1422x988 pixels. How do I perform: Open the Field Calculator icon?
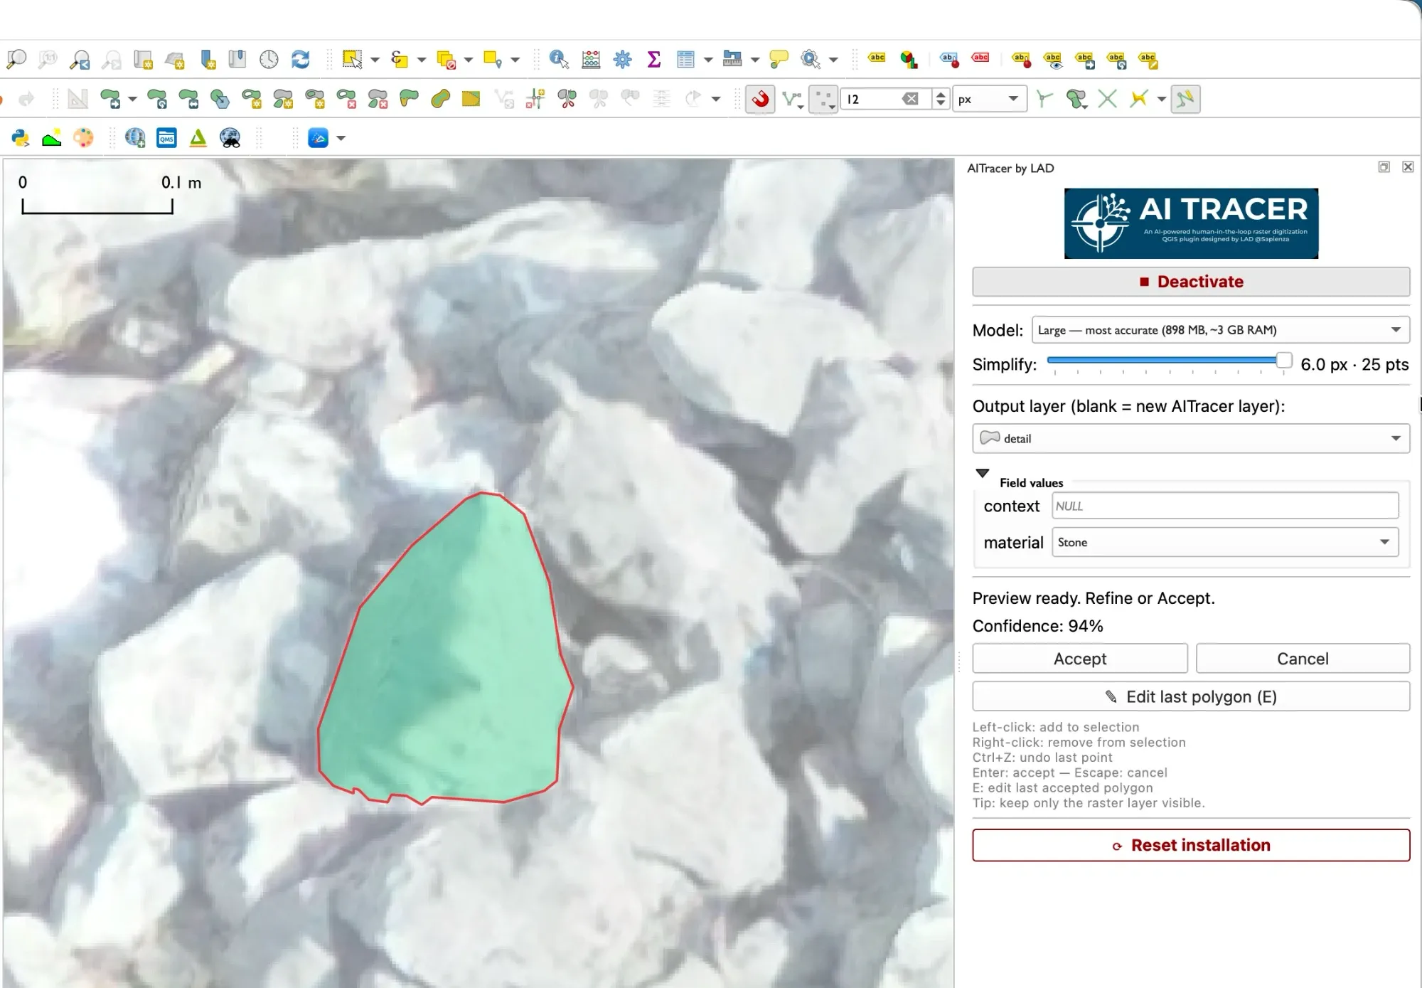pos(591,60)
